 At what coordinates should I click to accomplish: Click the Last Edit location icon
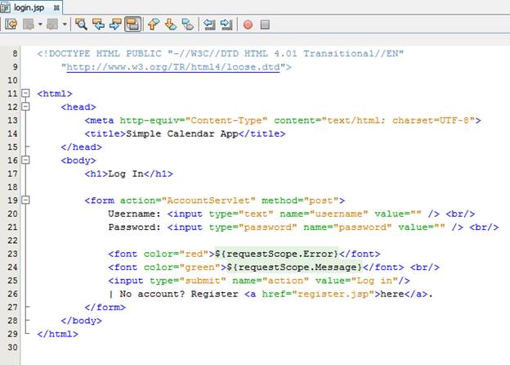11,25
